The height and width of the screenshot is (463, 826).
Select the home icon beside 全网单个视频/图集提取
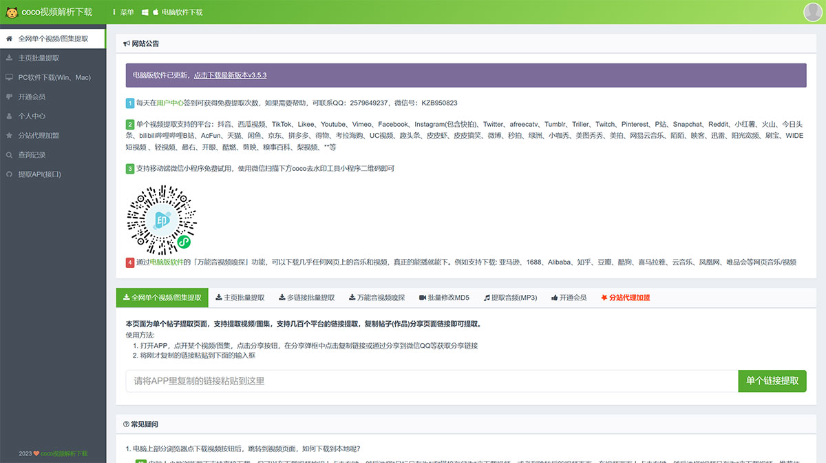pos(8,38)
